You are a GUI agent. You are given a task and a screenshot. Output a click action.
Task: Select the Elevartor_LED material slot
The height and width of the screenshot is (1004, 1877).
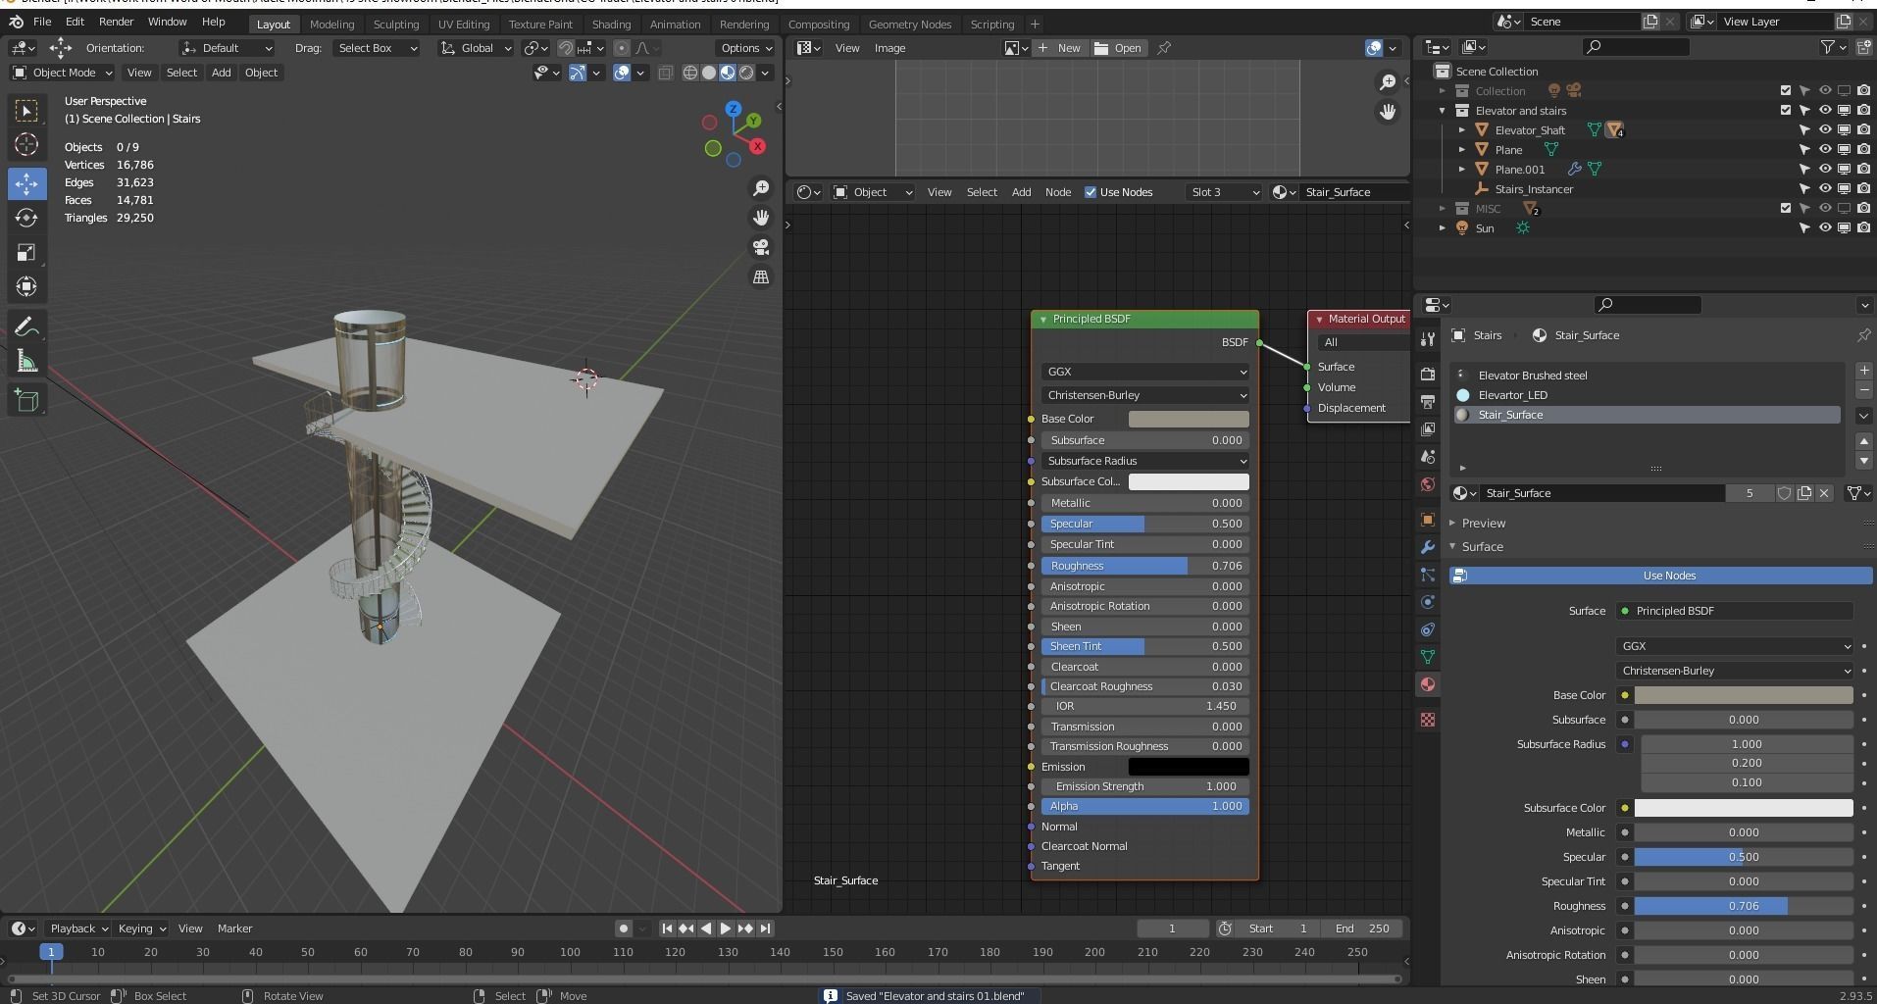tap(1512, 395)
